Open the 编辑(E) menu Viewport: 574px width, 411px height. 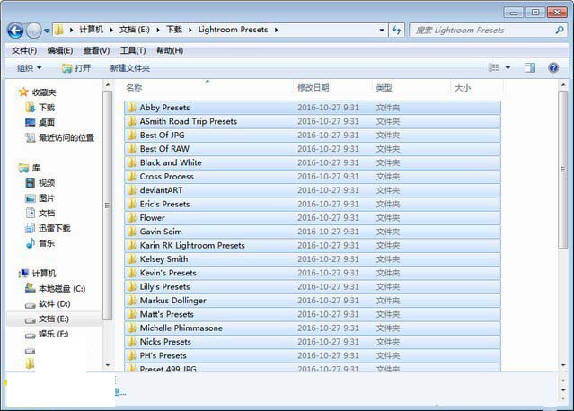(60, 50)
